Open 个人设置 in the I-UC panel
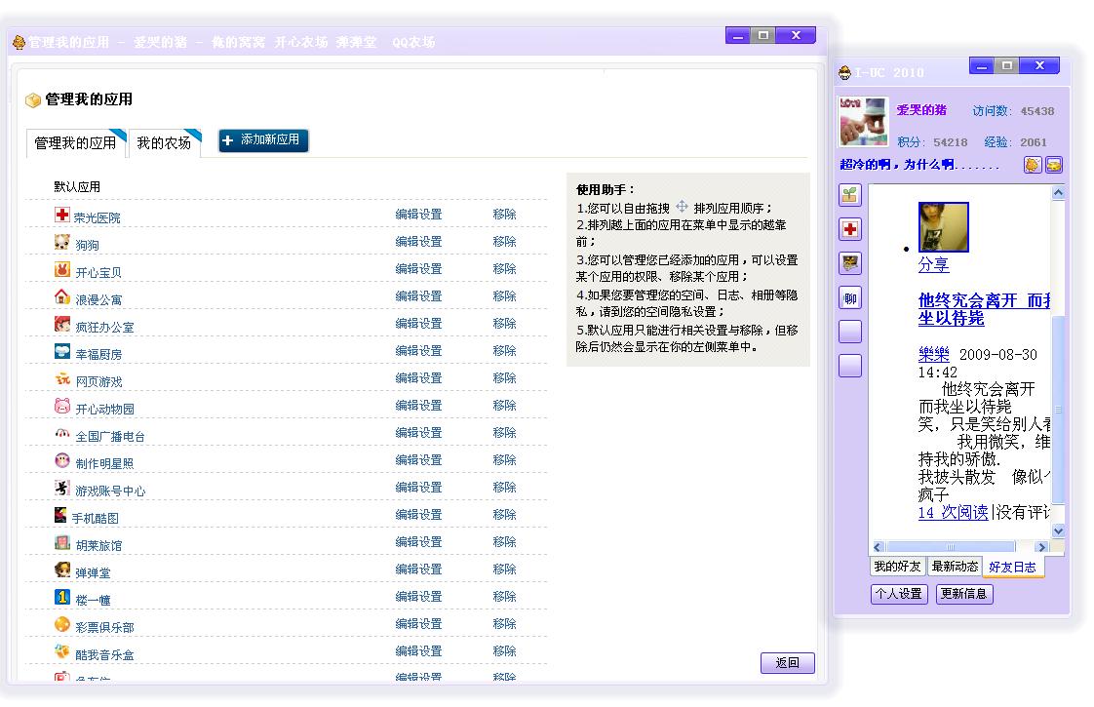Screen dimensions: 1094x707 898,594
